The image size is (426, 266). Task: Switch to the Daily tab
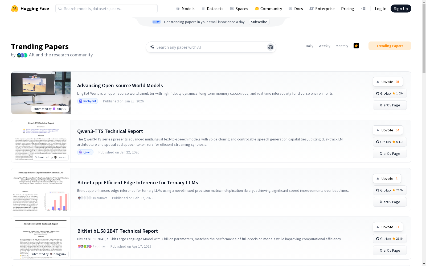coord(309,46)
